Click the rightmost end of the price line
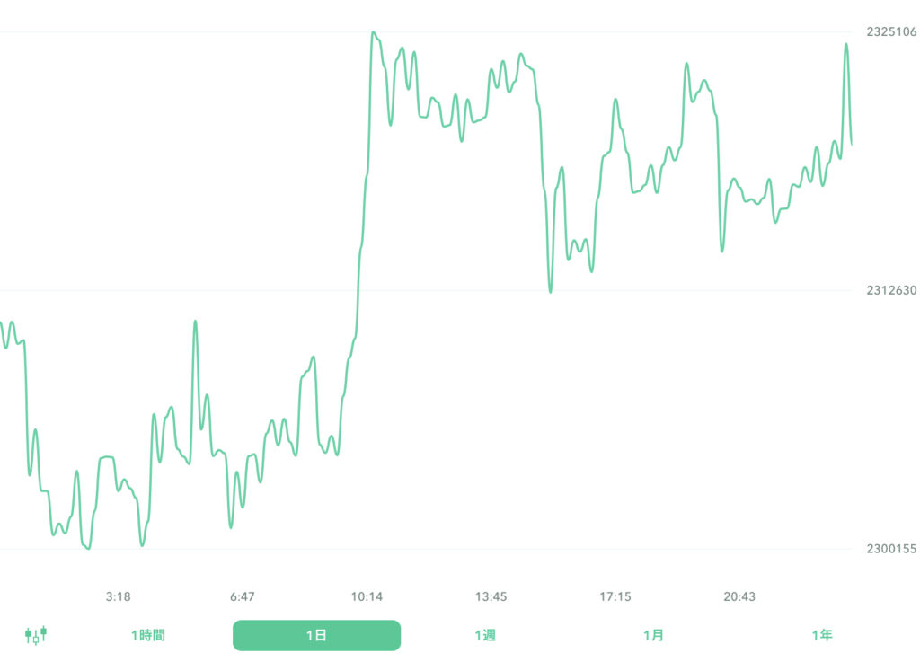The height and width of the screenshot is (662, 920). point(851,143)
